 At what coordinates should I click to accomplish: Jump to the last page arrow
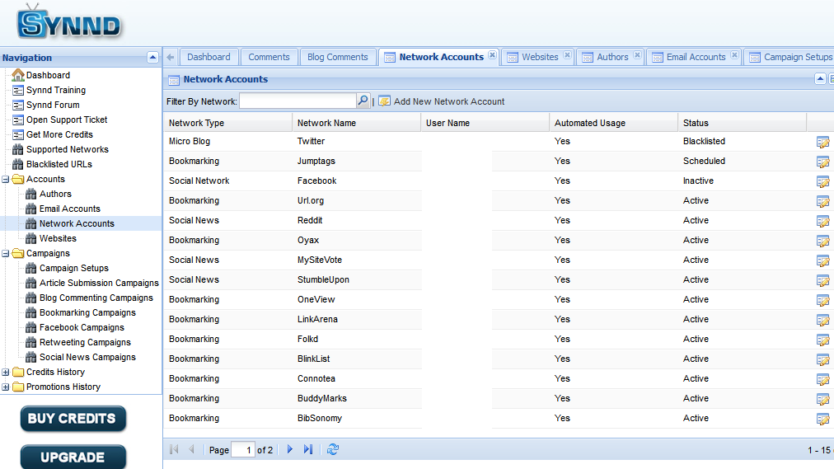coord(308,449)
